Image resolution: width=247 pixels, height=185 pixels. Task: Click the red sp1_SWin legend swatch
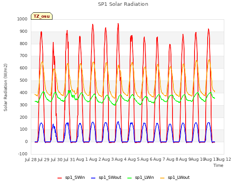coord(60,178)
